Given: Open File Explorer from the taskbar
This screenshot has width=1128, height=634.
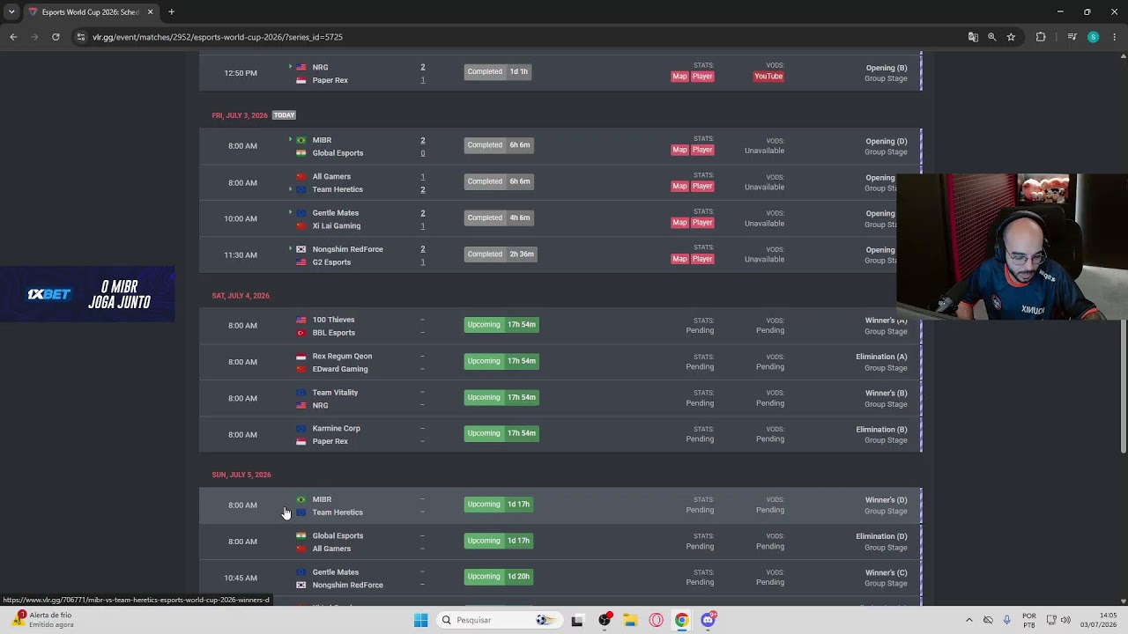Looking at the screenshot, I should point(630,620).
